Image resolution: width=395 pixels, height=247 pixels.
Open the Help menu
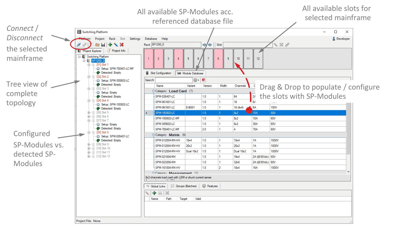(165, 39)
